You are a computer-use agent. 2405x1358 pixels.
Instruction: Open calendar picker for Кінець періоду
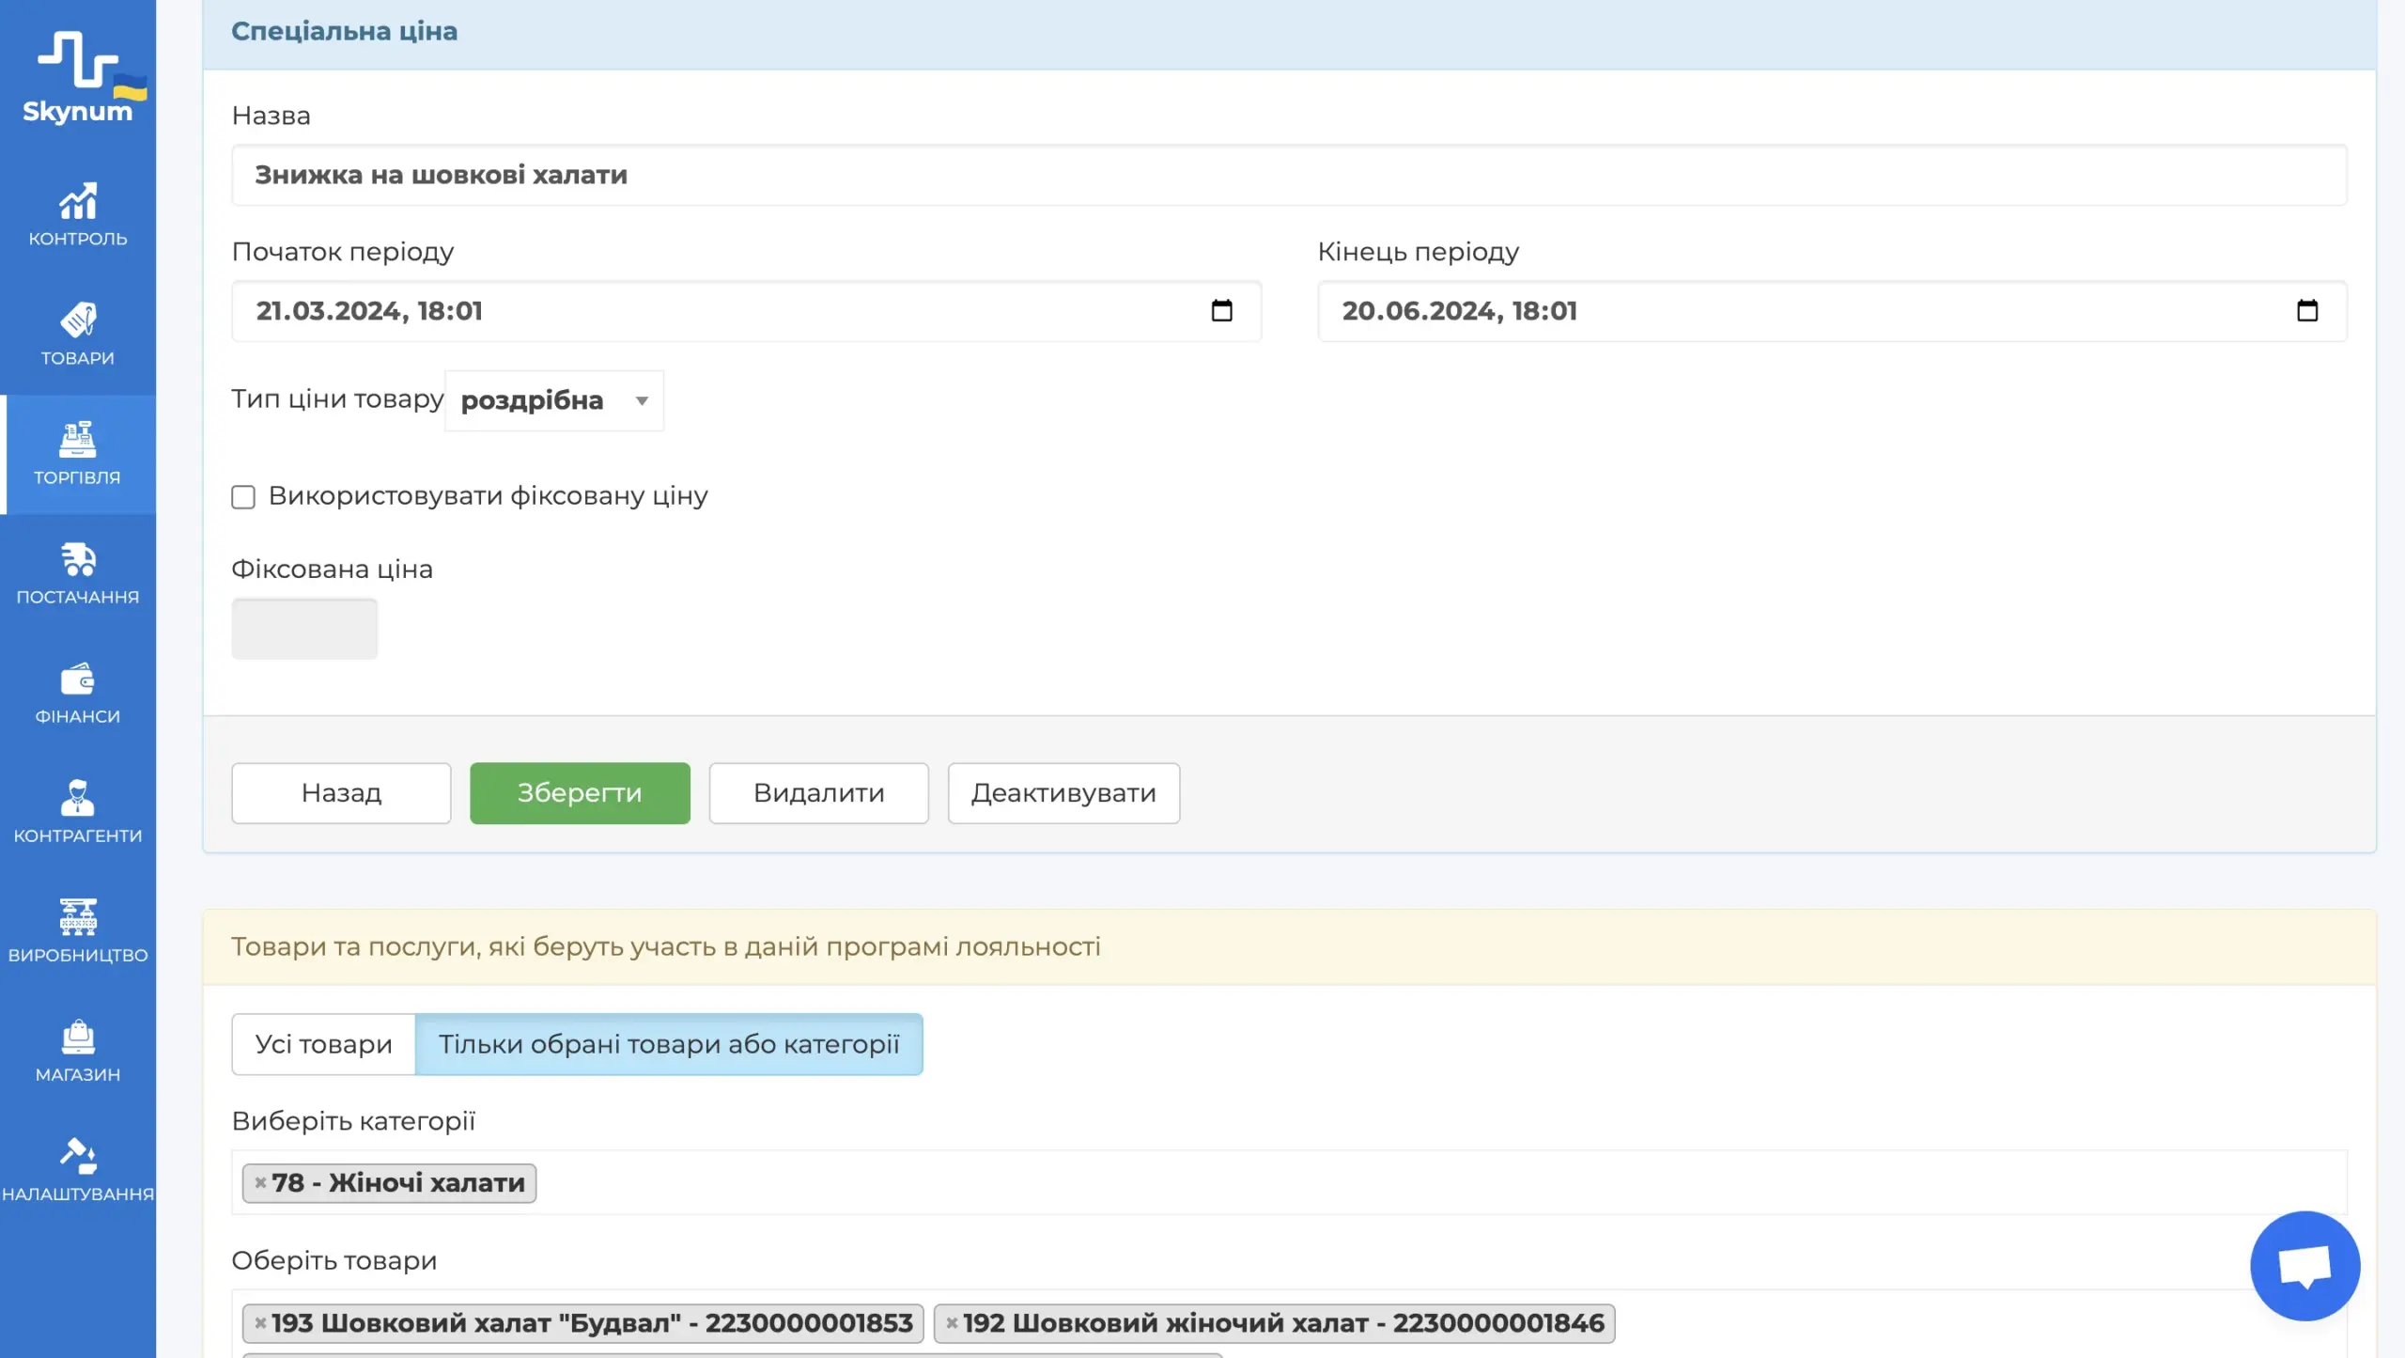coord(2307,311)
